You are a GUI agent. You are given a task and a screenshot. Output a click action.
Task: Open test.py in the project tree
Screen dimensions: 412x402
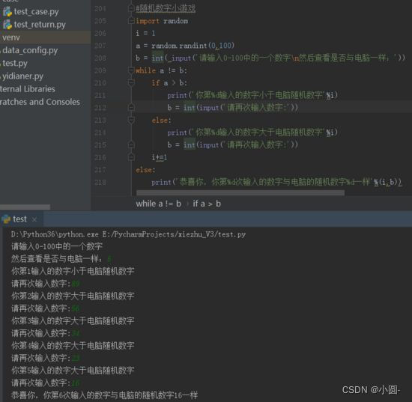click(15, 64)
